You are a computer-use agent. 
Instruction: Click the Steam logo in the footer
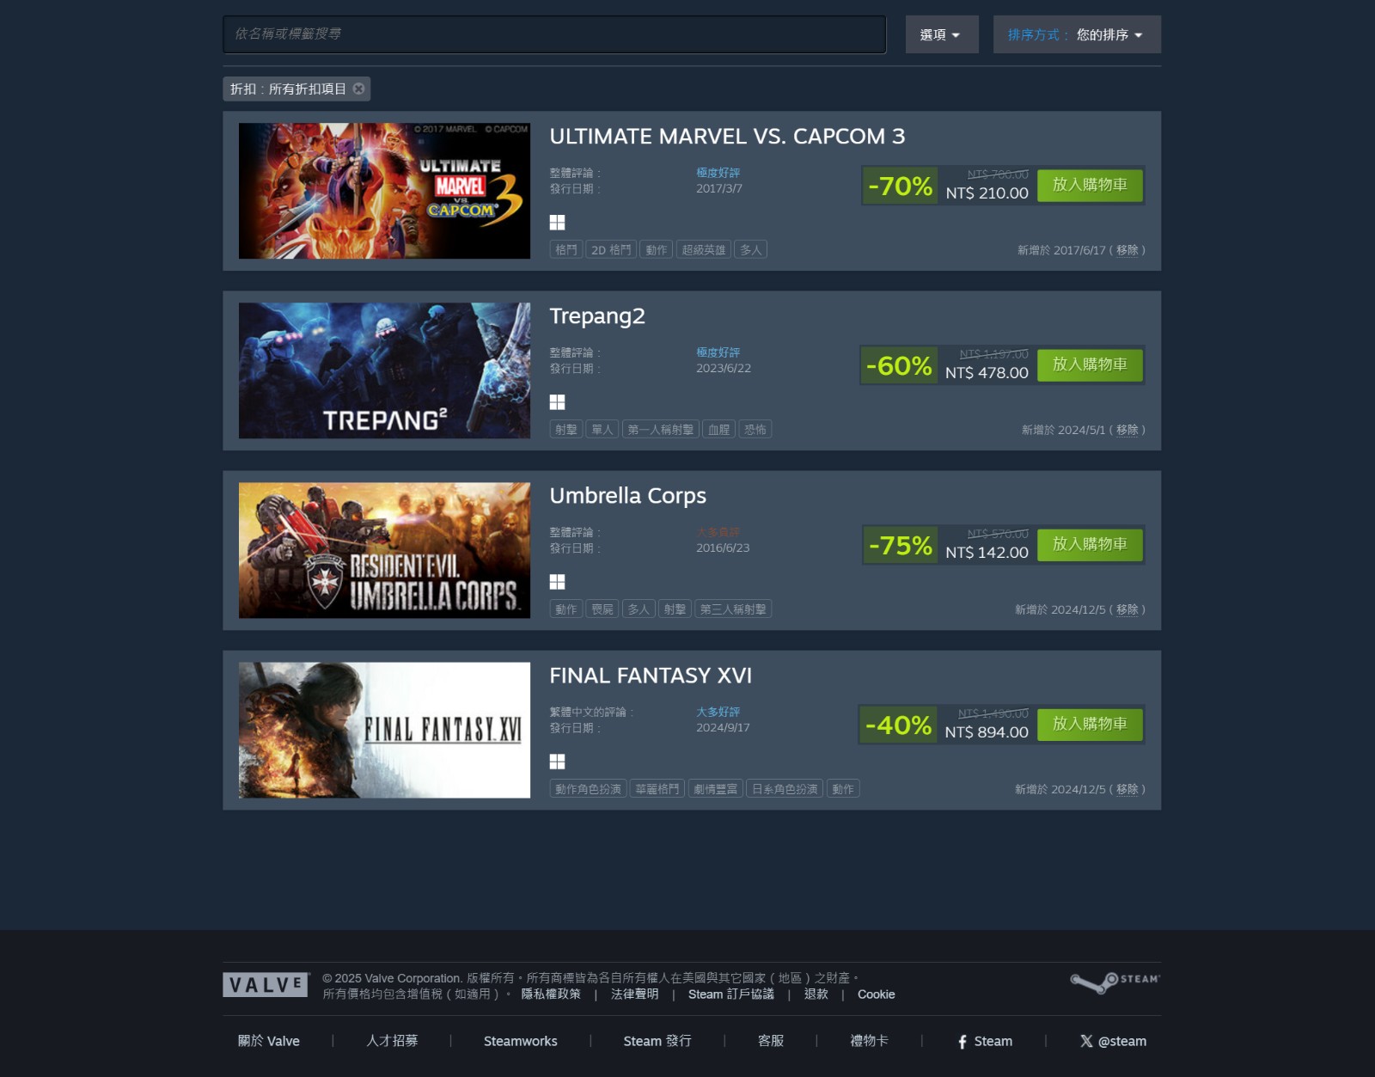[x=1115, y=982]
